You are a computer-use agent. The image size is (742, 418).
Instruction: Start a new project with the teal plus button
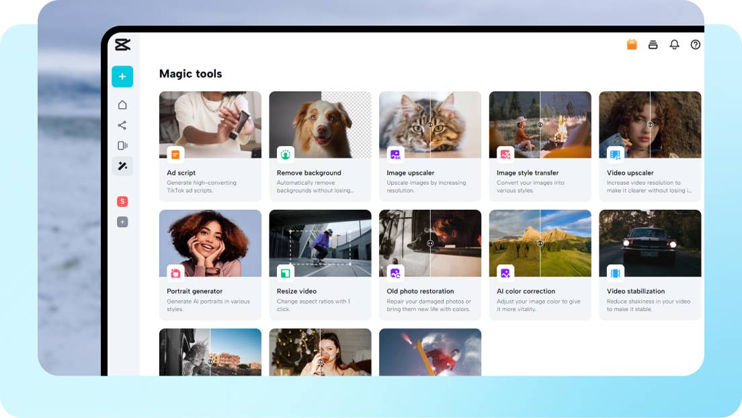coord(122,77)
